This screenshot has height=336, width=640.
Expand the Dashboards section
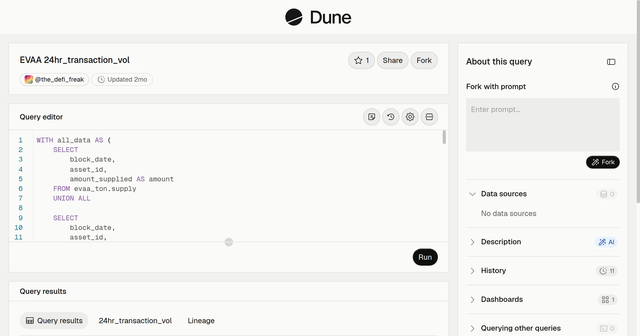pos(472,299)
